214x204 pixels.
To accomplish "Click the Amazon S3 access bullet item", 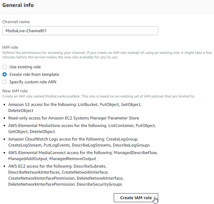I will pyautogui.click(x=74, y=107).
